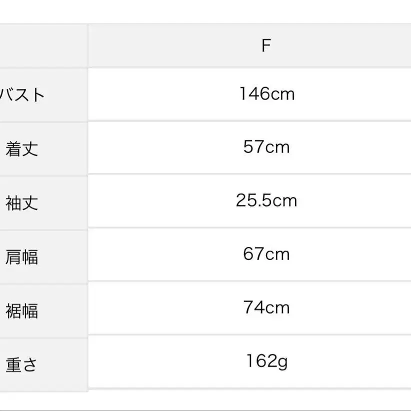
Task: Click the digit 57 in 着丈 row
Action: pos(253,147)
